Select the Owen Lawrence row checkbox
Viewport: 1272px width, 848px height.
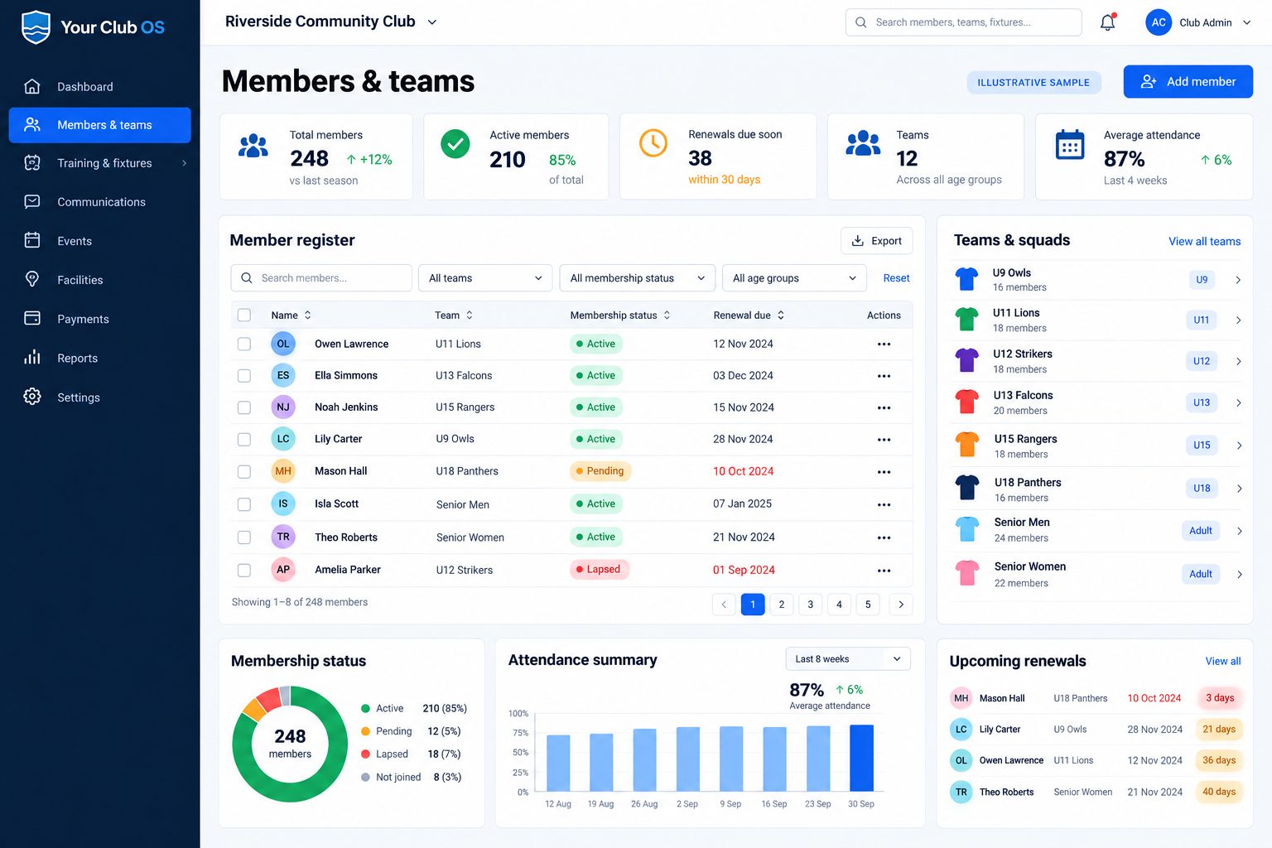pos(244,344)
